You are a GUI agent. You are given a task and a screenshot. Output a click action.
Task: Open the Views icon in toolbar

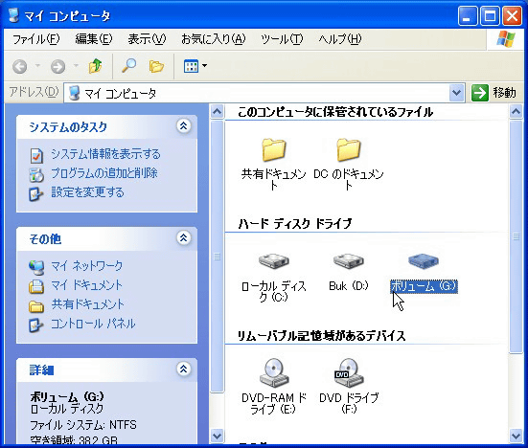191,66
